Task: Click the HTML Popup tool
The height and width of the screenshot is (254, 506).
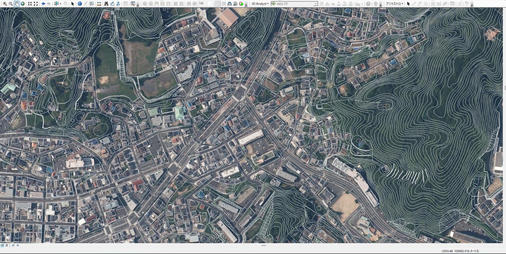Action: (92, 4)
